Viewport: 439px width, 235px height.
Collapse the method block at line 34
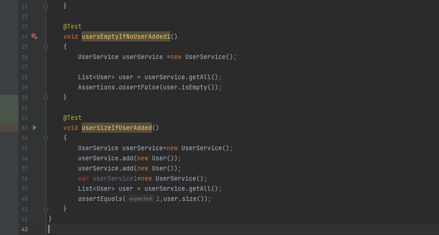pos(46,138)
